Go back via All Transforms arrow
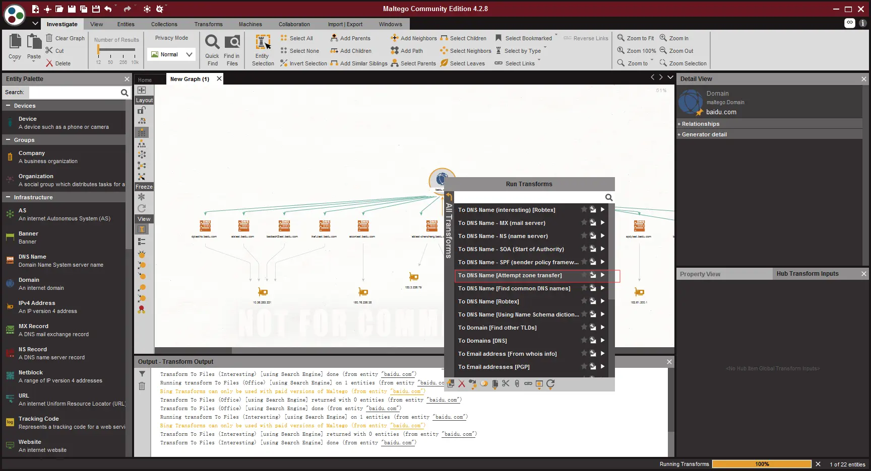Image resolution: width=871 pixels, height=471 pixels. pos(449,196)
